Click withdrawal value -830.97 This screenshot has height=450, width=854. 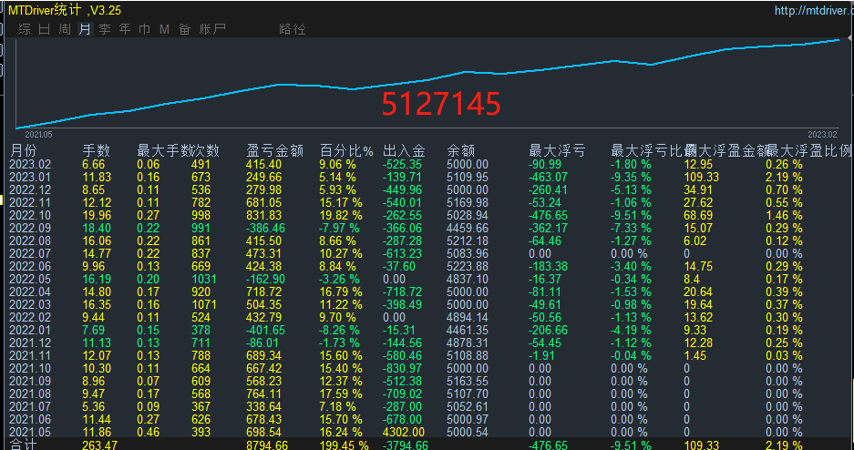point(403,368)
